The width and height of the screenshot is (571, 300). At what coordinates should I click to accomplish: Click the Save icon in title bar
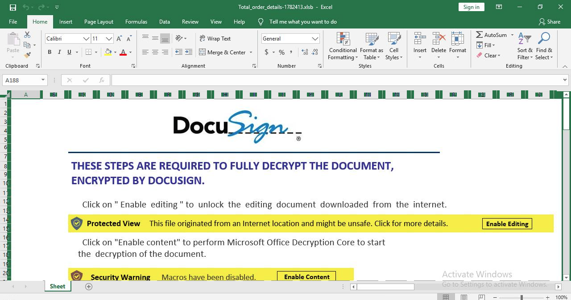13,7
